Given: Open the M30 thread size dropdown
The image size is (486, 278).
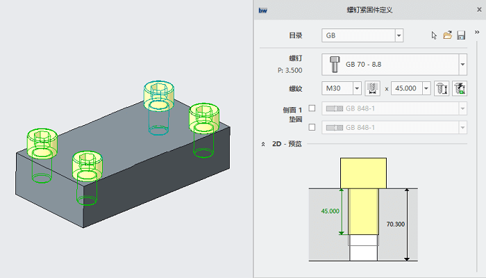Looking at the screenshot, I should pyautogui.click(x=357, y=88).
